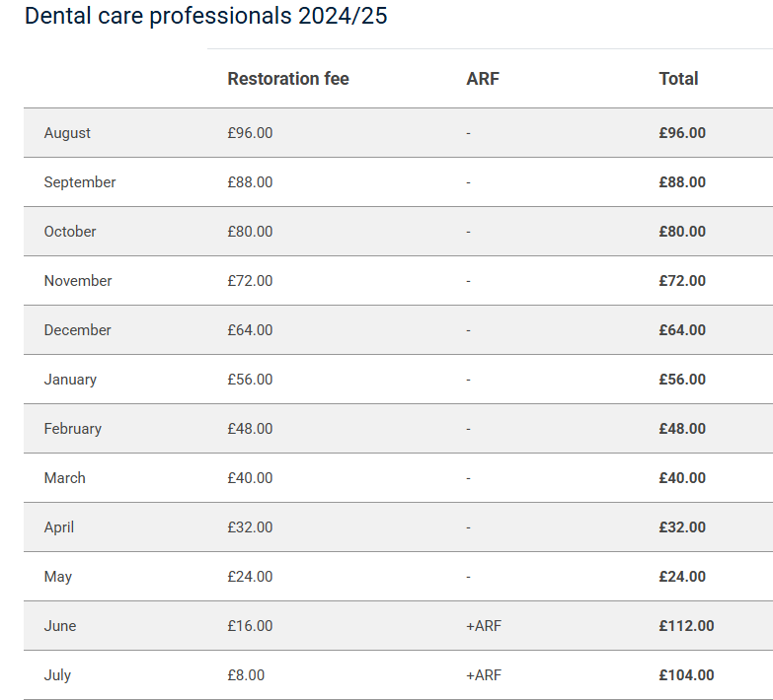Select the August row label
This screenshot has width=773, height=700.
tap(67, 133)
